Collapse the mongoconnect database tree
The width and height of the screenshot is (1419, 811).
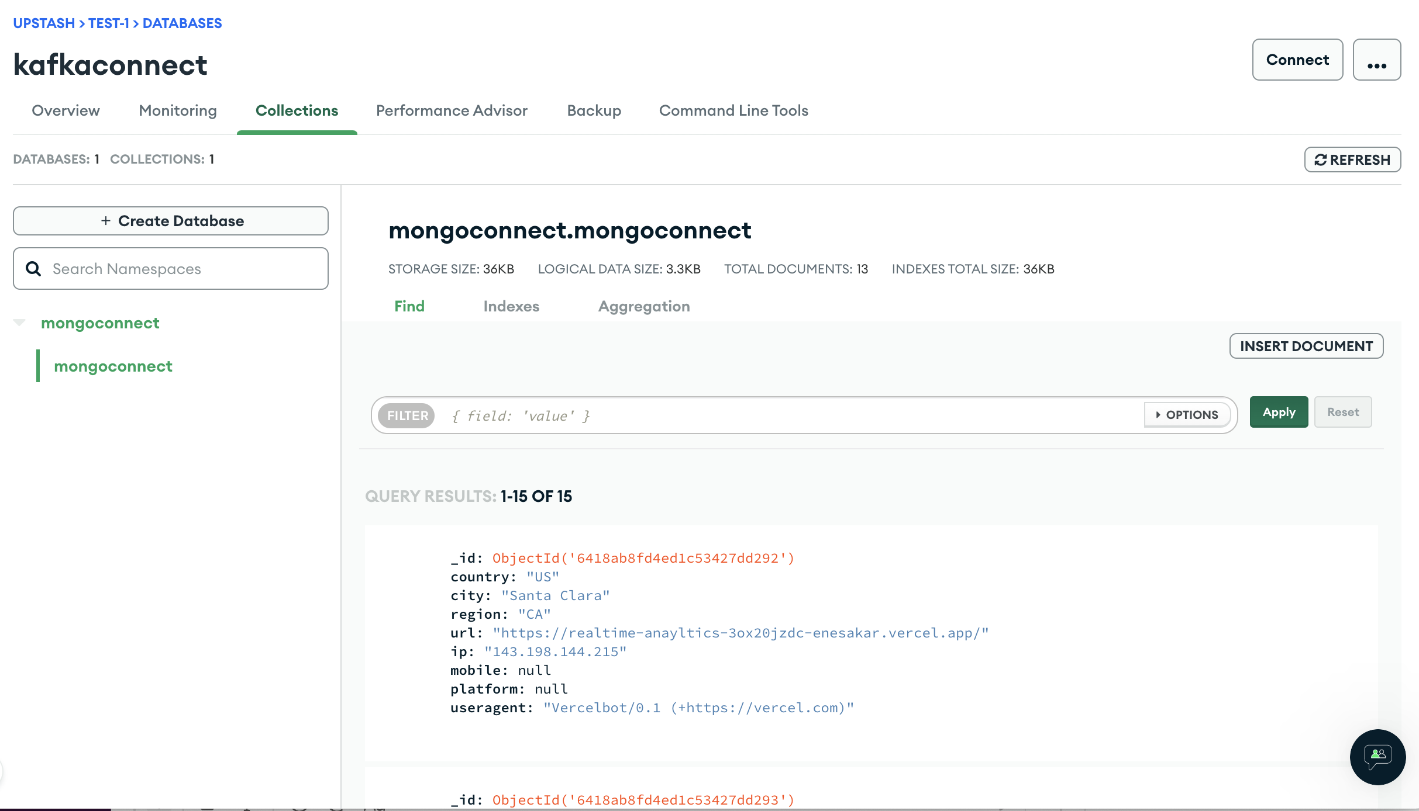pos(19,323)
